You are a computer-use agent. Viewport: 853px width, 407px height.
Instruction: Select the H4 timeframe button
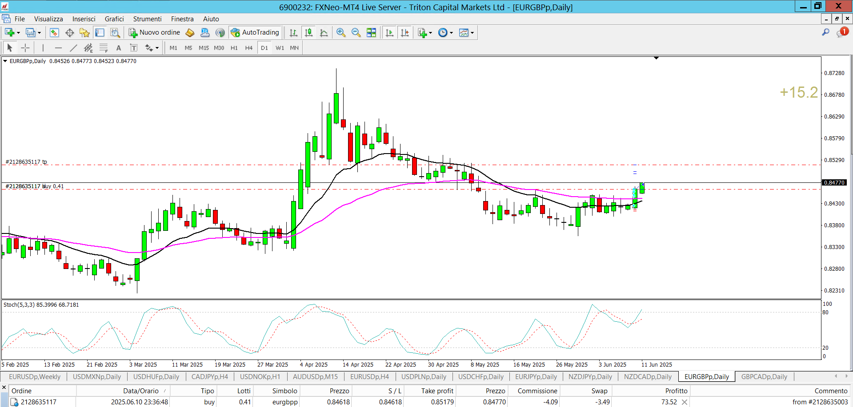(248, 48)
